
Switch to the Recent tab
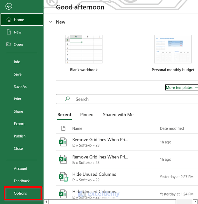(x=64, y=115)
